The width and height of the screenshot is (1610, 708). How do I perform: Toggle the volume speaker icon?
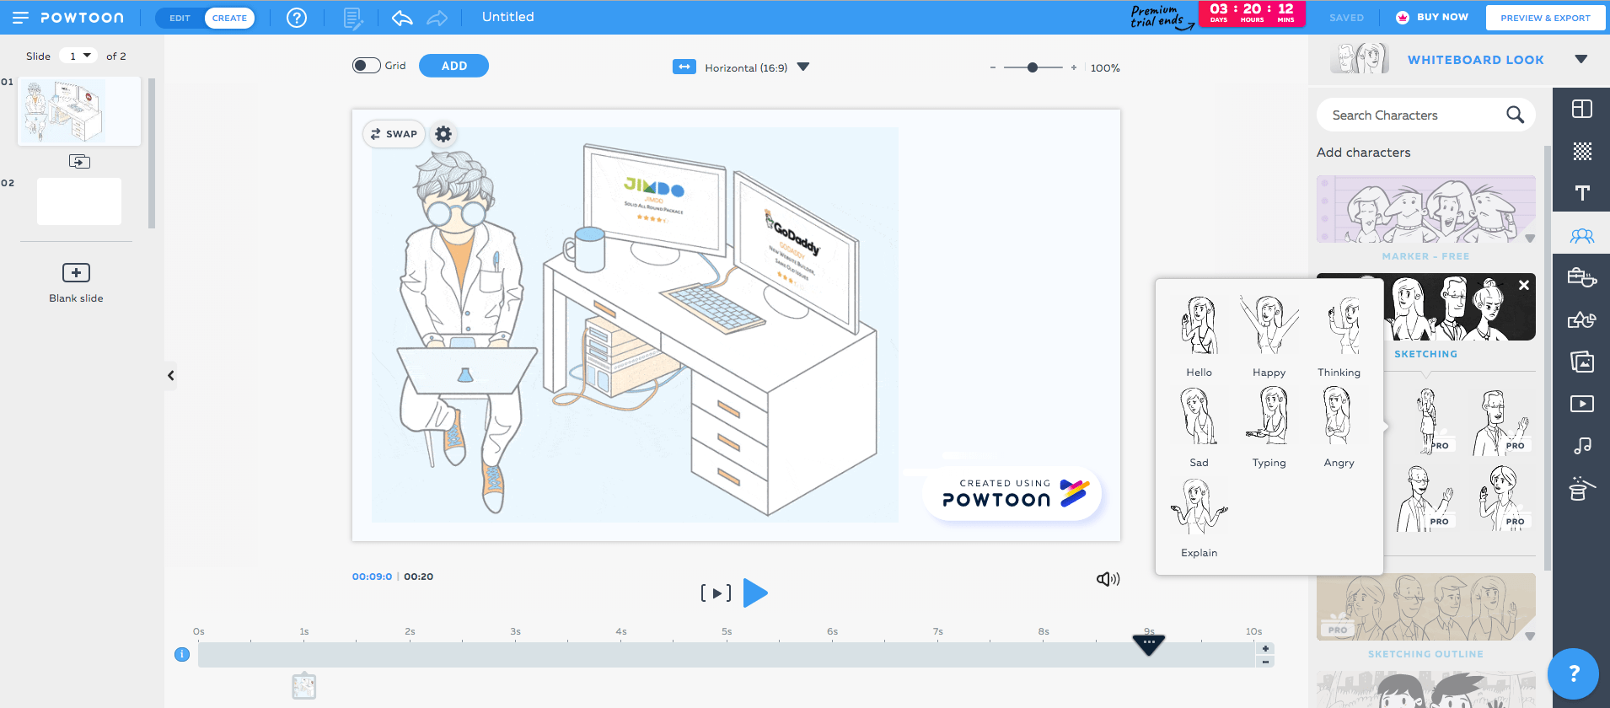1108,579
